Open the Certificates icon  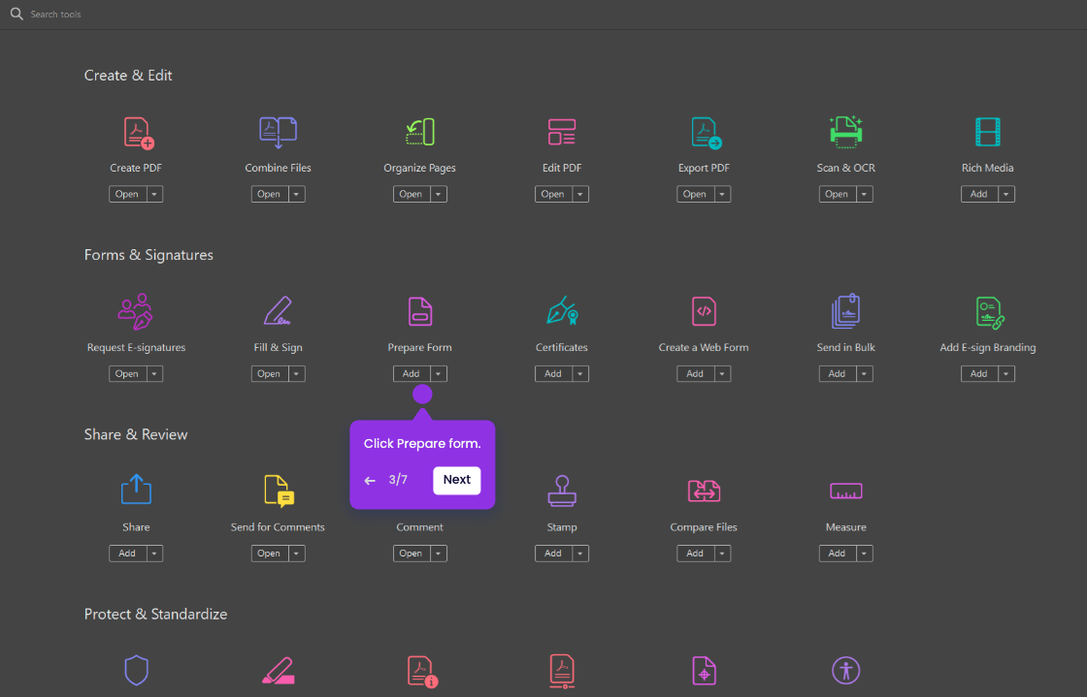[562, 311]
